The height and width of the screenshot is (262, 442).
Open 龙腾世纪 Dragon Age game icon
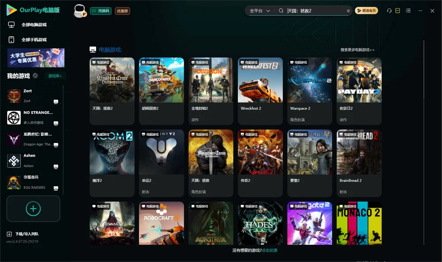pyautogui.click(x=14, y=139)
